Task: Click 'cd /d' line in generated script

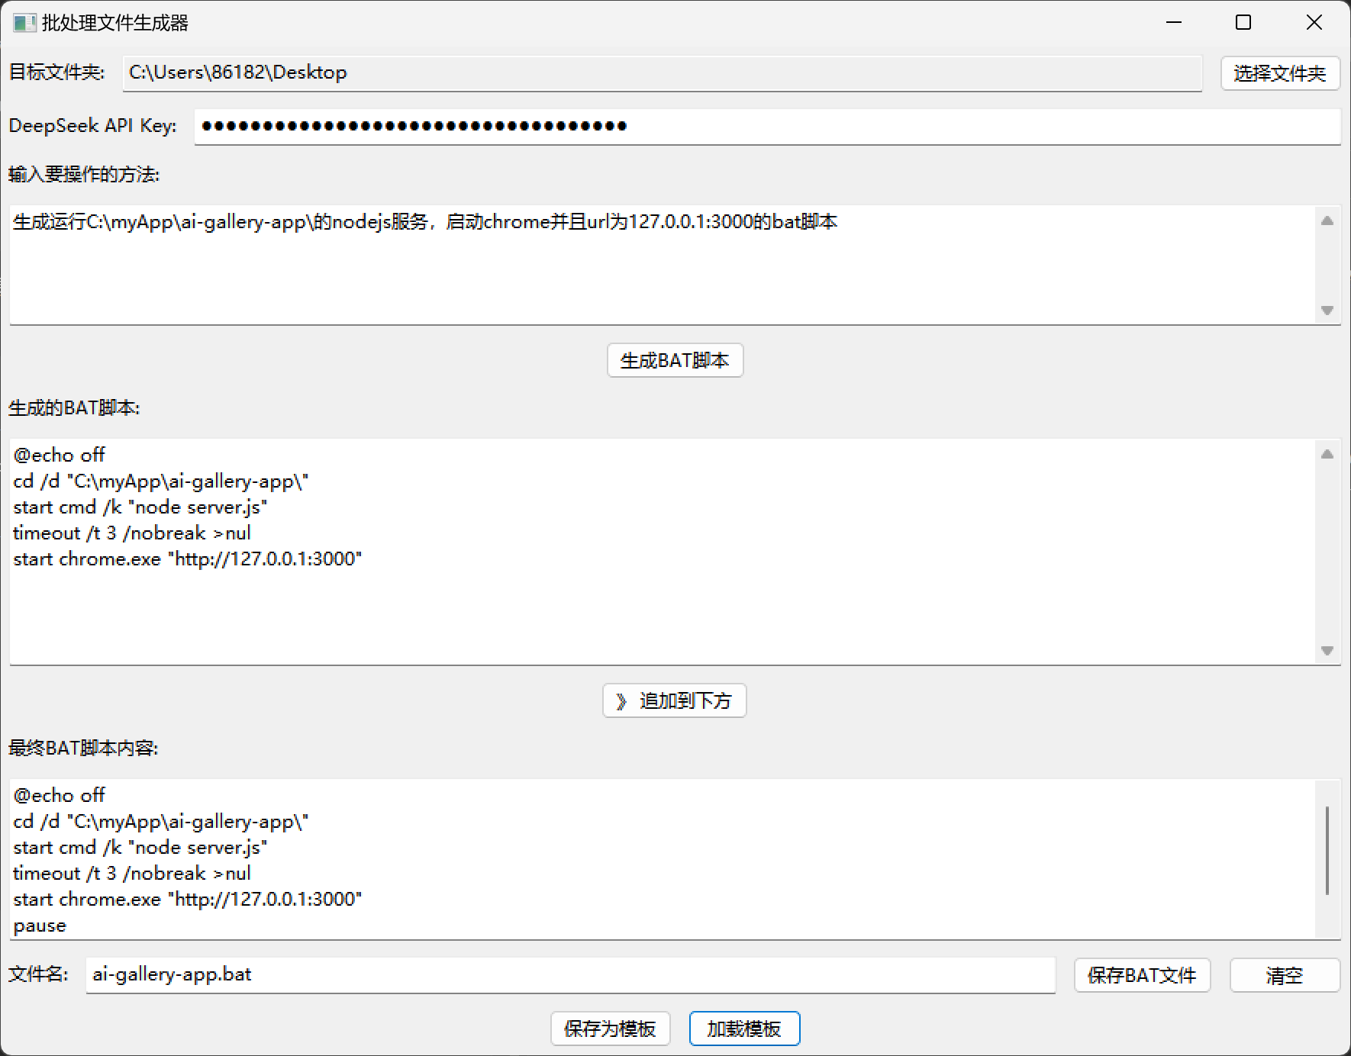Action: pyautogui.click(x=161, y=481)
